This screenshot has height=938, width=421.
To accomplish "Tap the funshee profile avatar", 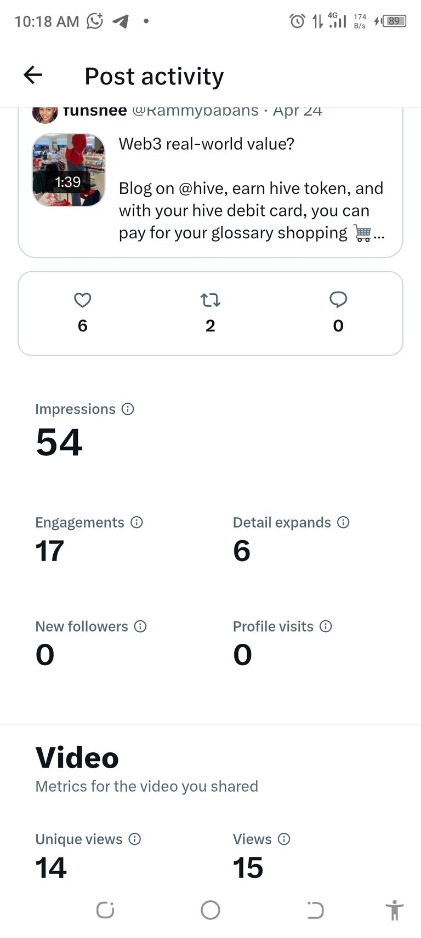I will 45,114.
